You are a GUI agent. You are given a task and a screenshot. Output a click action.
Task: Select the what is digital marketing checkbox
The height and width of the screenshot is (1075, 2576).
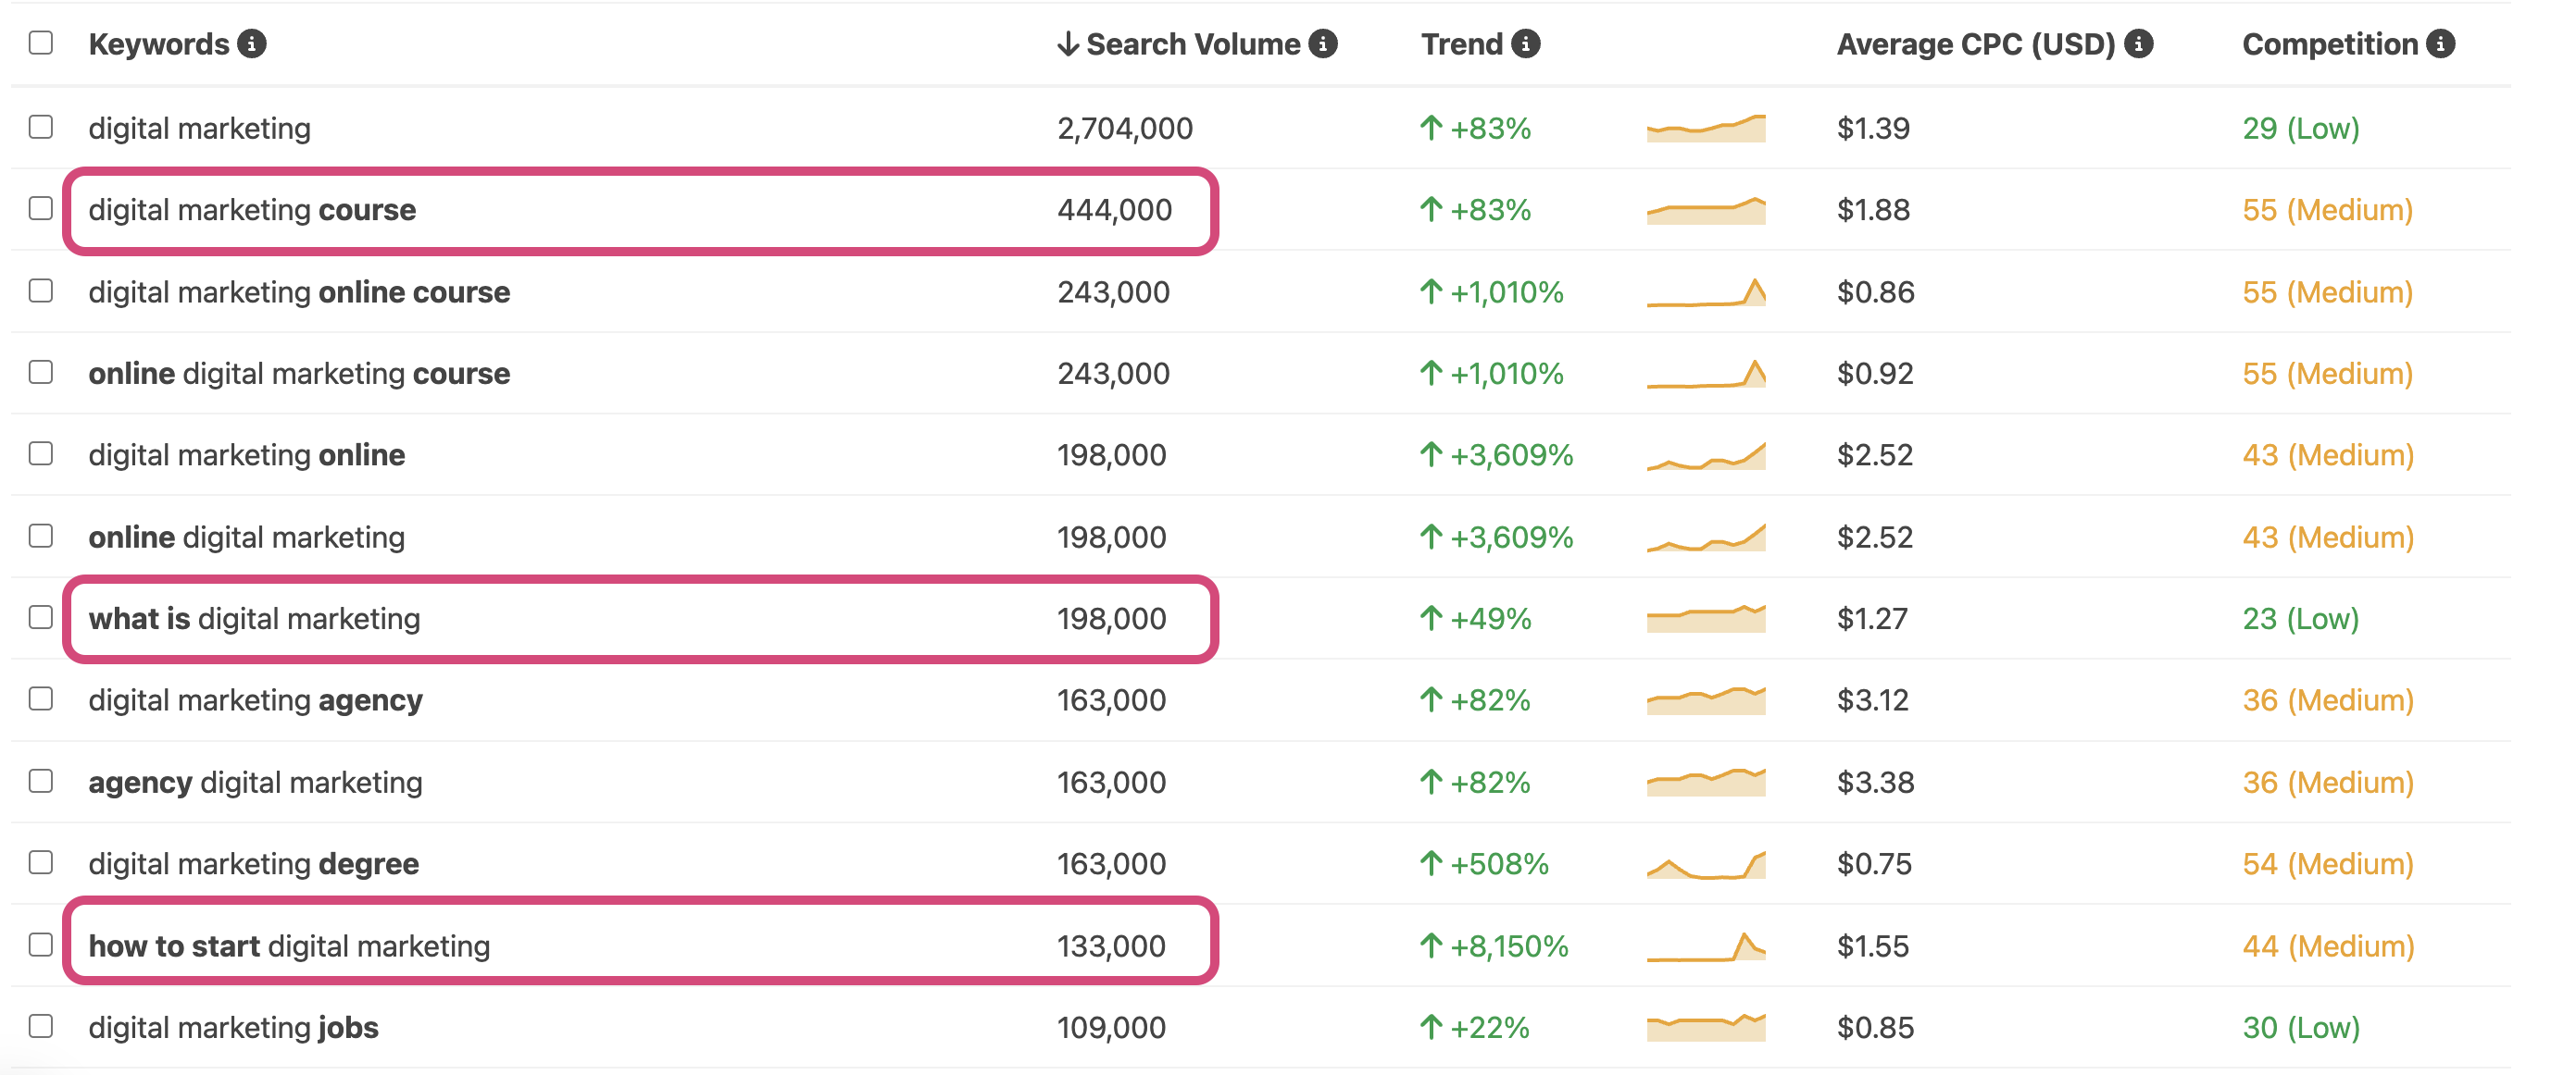coord(41,617)
